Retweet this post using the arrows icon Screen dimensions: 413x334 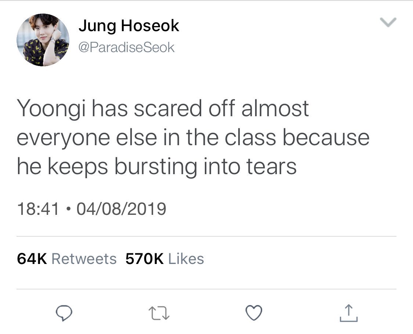click(159, 313)
